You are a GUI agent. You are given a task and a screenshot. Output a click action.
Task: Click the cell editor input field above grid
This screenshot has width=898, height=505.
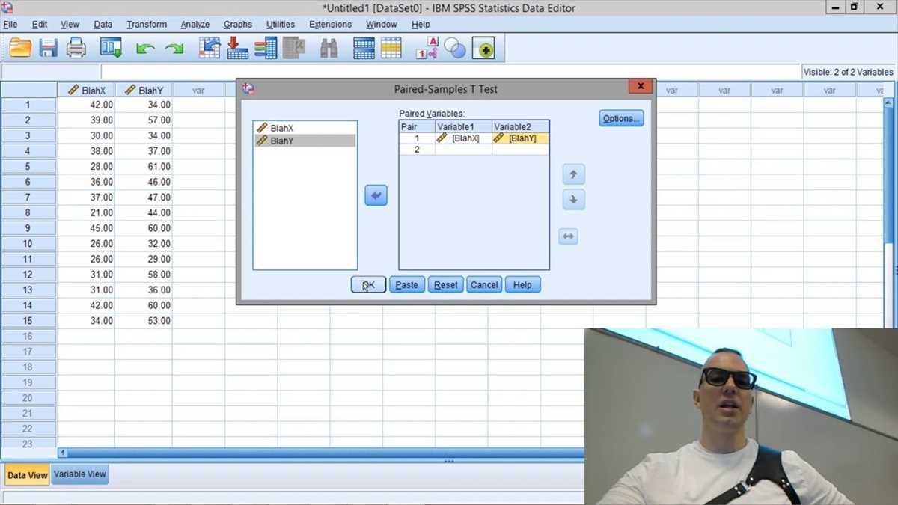coord(449,72)
